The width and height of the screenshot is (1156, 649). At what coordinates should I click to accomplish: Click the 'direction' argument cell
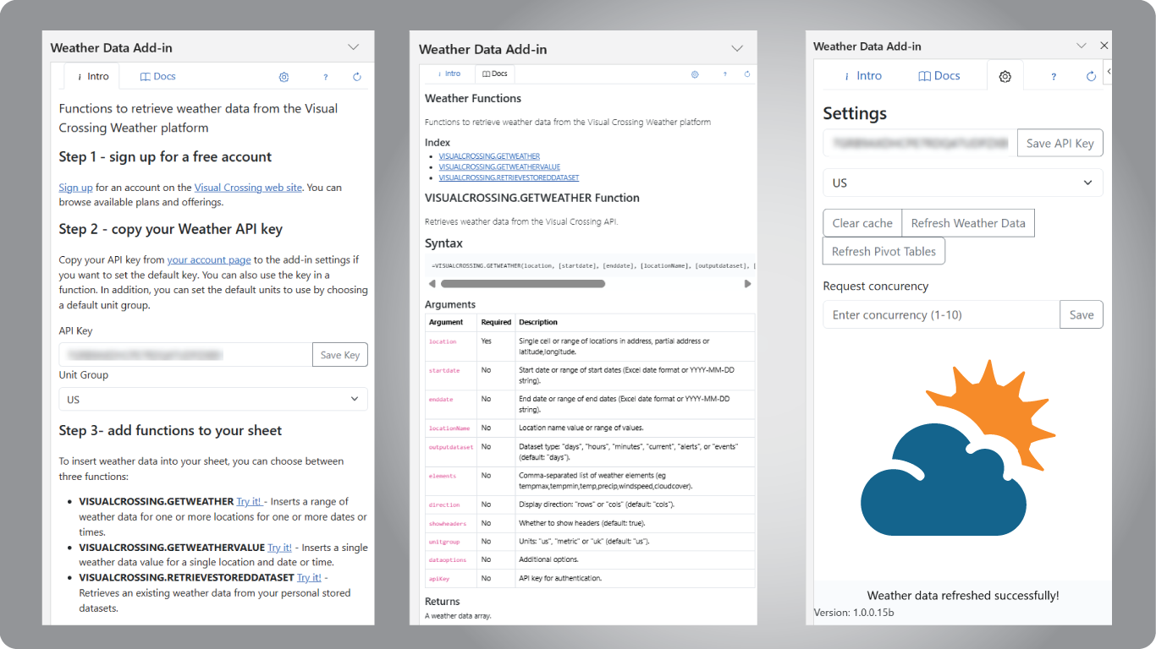(452, 504)
